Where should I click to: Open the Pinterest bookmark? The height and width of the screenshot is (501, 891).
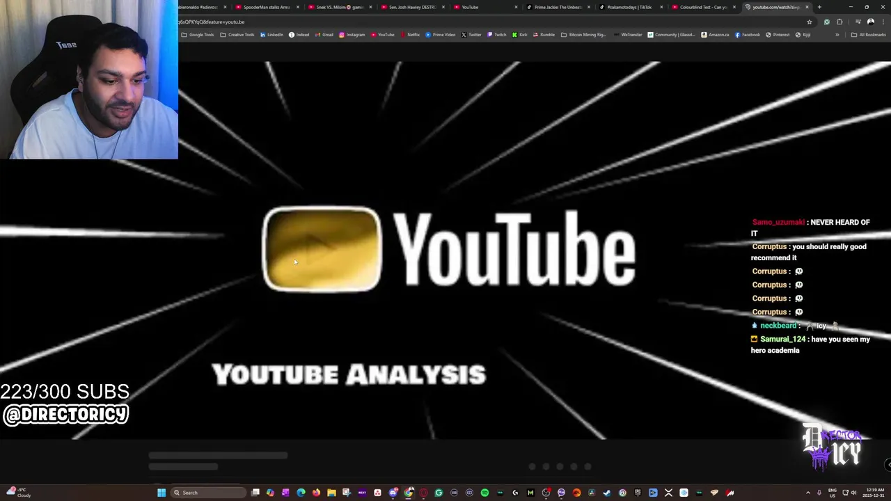[x=778, y=35]
